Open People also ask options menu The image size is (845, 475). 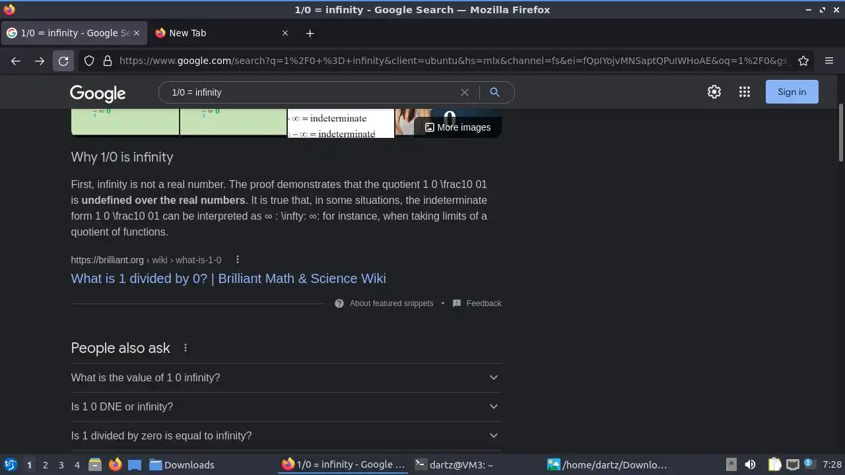(x=186, y=348)
